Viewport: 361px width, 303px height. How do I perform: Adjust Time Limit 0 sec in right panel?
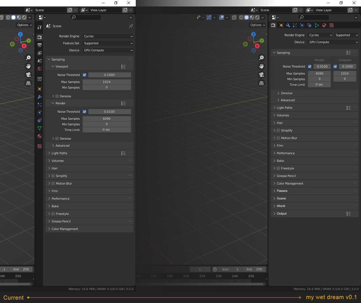[319, 85]
